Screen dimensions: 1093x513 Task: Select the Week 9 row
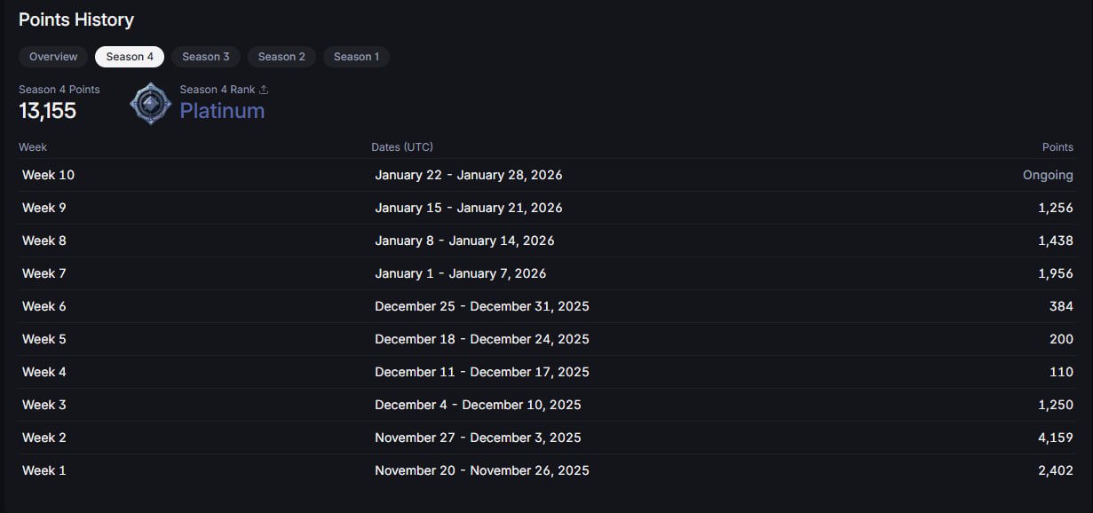[546, 208]
